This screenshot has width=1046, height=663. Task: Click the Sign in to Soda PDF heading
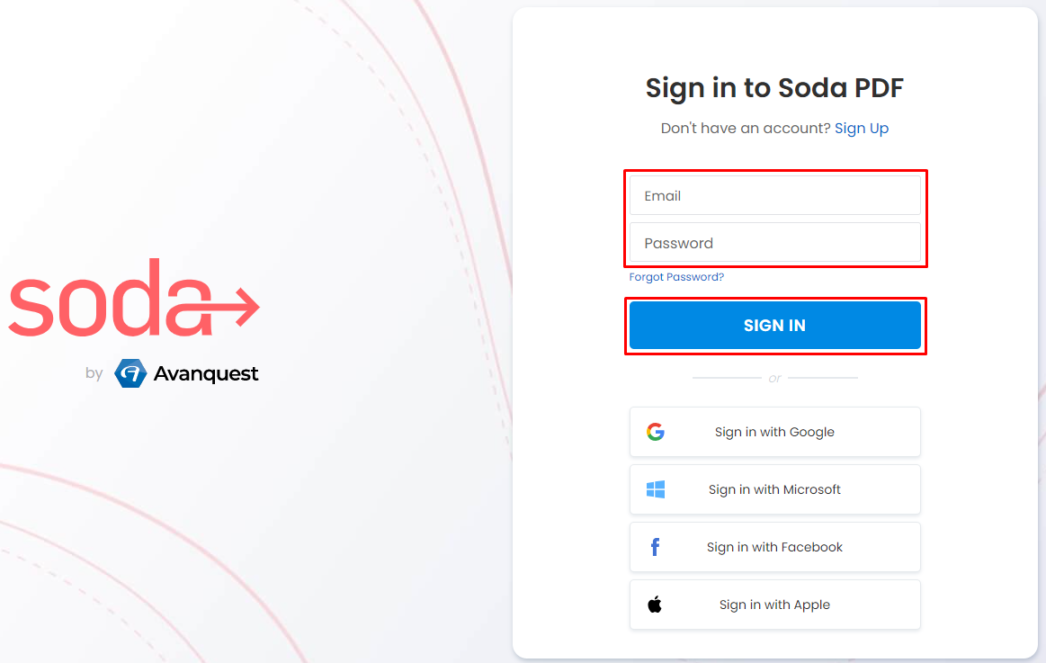774,88
